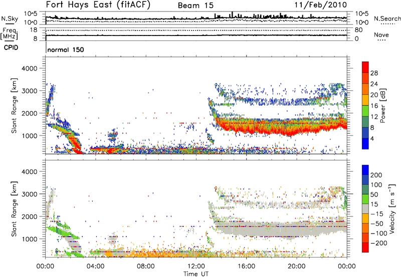Select the 'Time UT' axis title
Viewport: 401px width, 277px height.
pyautogui.click(x=196, y=273)
